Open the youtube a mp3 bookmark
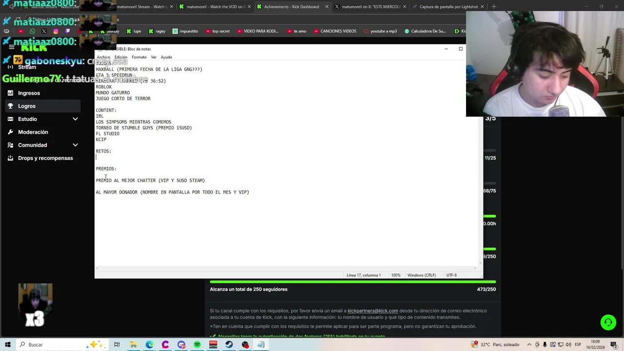 (x=380, y=31)
